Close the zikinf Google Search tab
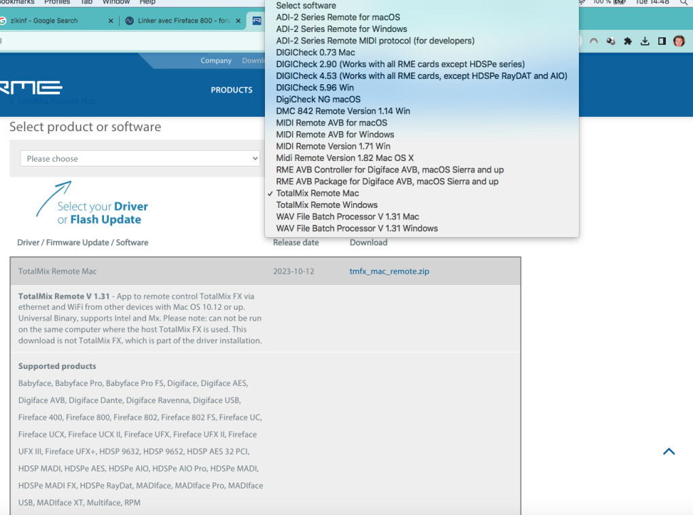The width and height of the screenshot is (693, 515). (x=111, y=21)
